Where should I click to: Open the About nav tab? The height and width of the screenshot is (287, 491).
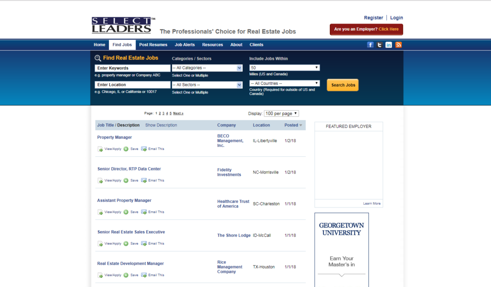click(x=236, y=45)
